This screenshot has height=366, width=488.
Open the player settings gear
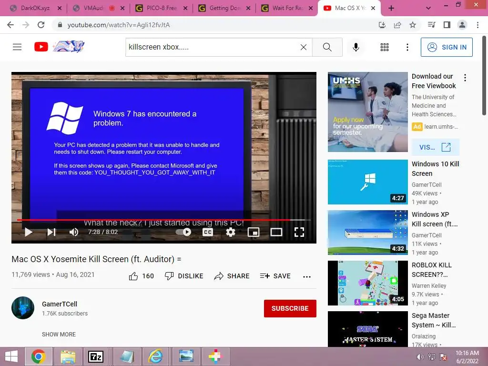tap(231, 232)
